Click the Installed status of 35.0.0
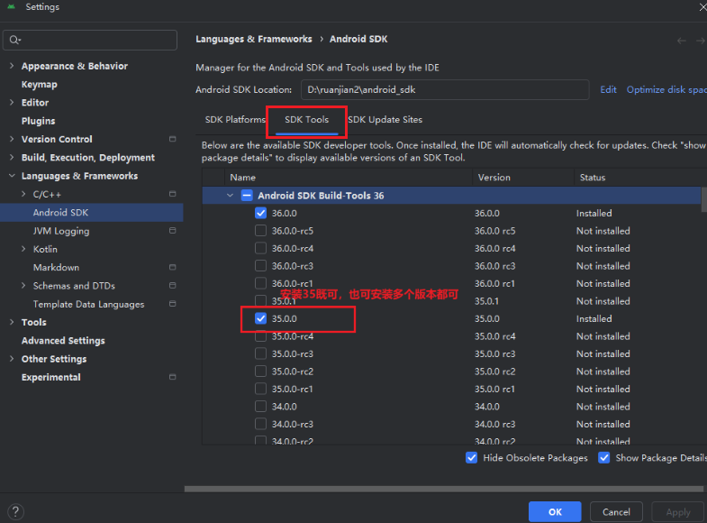The height and width of the screenshot is (523, 707). (594, 318)
